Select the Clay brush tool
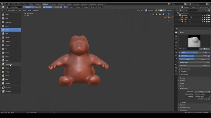Viewport: 211px width, 118px height. 11,18
